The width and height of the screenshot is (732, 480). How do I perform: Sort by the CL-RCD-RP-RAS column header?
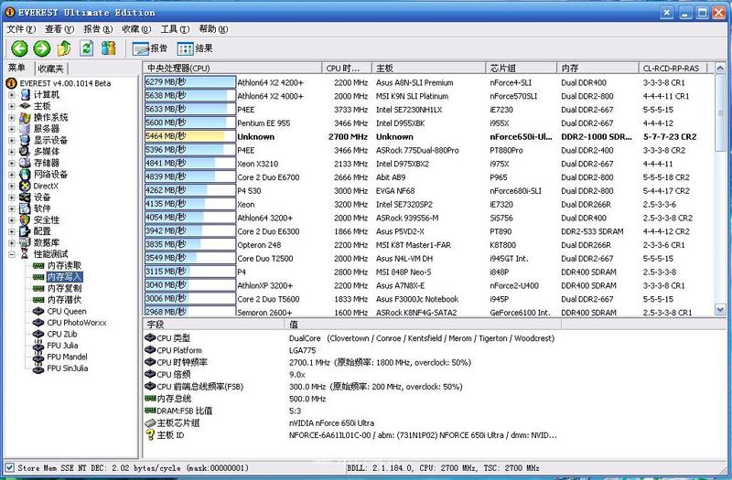point(673,68)
